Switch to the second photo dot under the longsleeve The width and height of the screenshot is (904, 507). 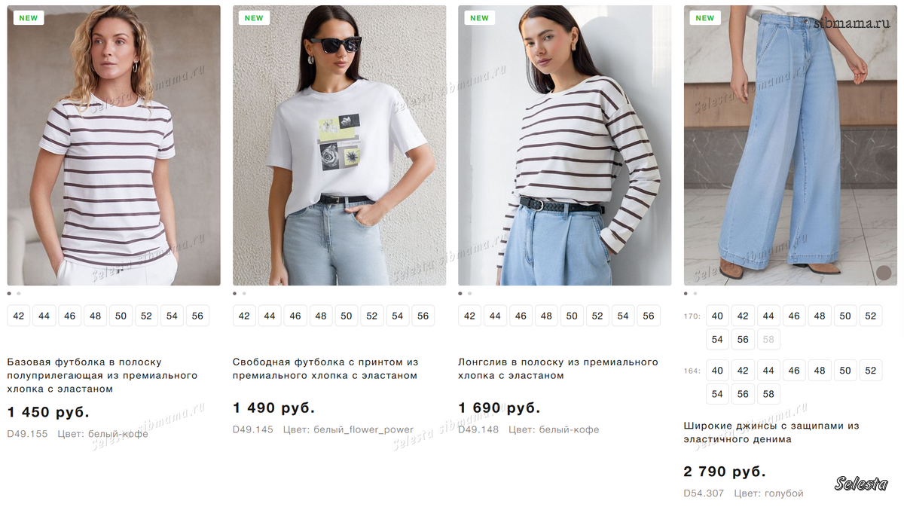469,294
